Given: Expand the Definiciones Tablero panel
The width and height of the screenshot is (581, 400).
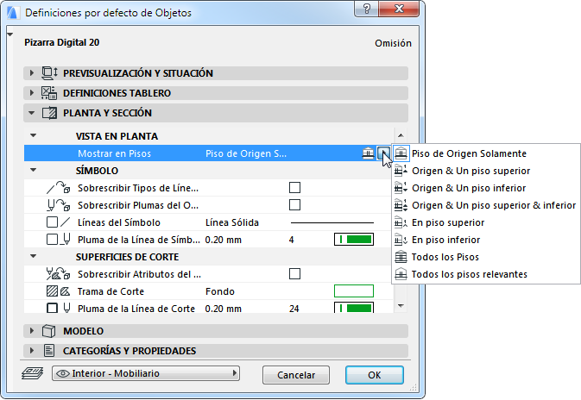Looking at the screenshot, I should coord(32,93).
